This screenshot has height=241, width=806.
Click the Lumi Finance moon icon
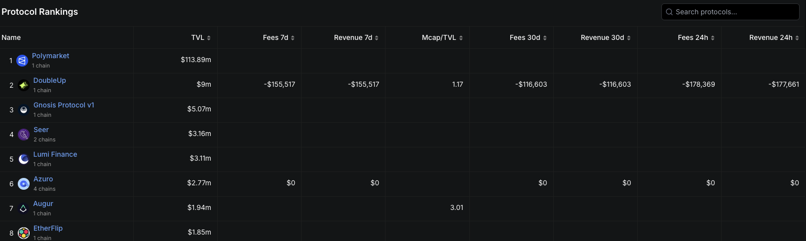coord(23,159)
